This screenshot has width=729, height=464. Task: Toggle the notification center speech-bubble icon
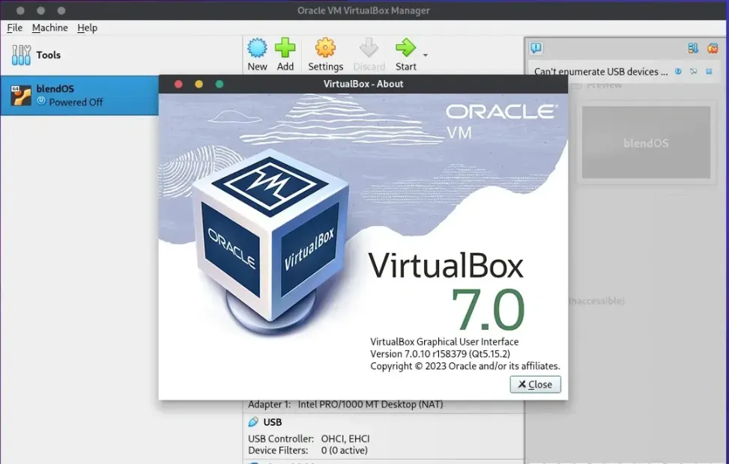coord(536,48)
